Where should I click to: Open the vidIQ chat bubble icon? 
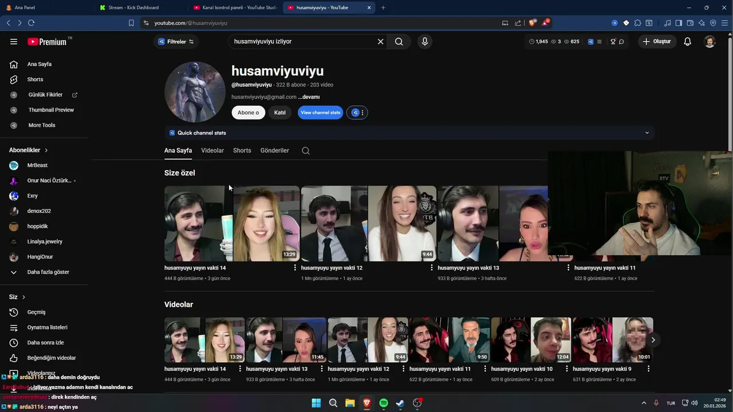point(621,42)
